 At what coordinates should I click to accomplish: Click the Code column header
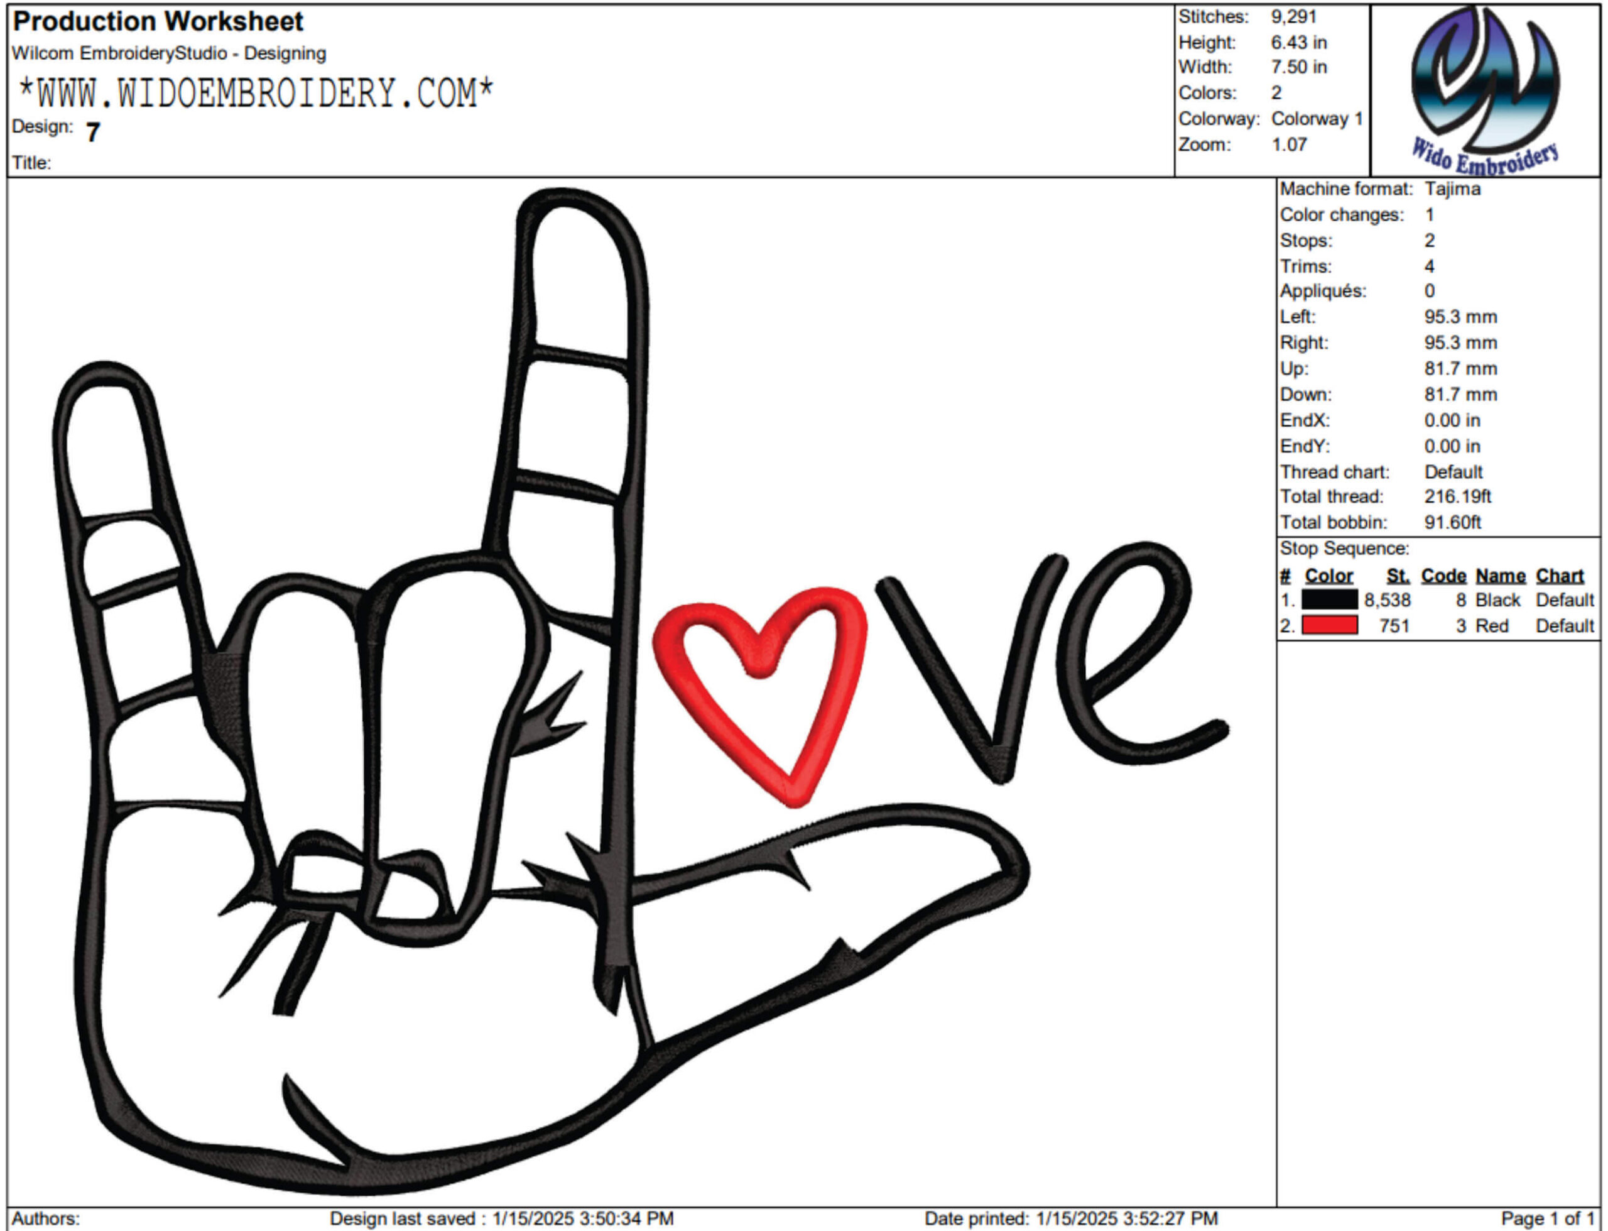pyautogui.click(x=1443, y=576)
